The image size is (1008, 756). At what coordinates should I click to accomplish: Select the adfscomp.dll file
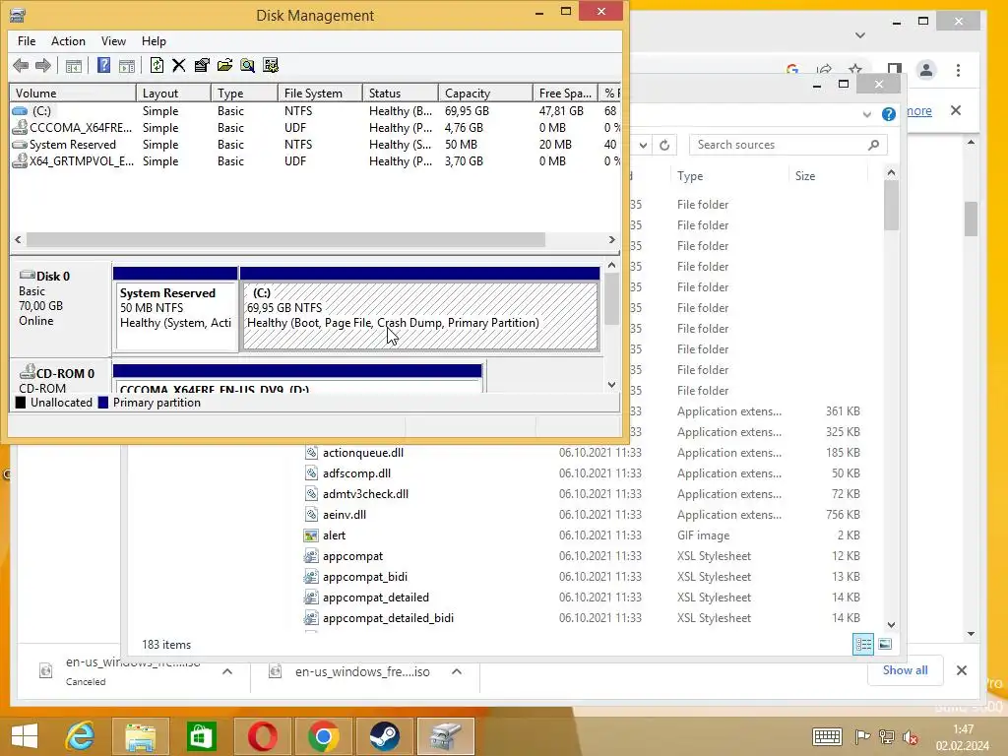click(x=356, y=473)
